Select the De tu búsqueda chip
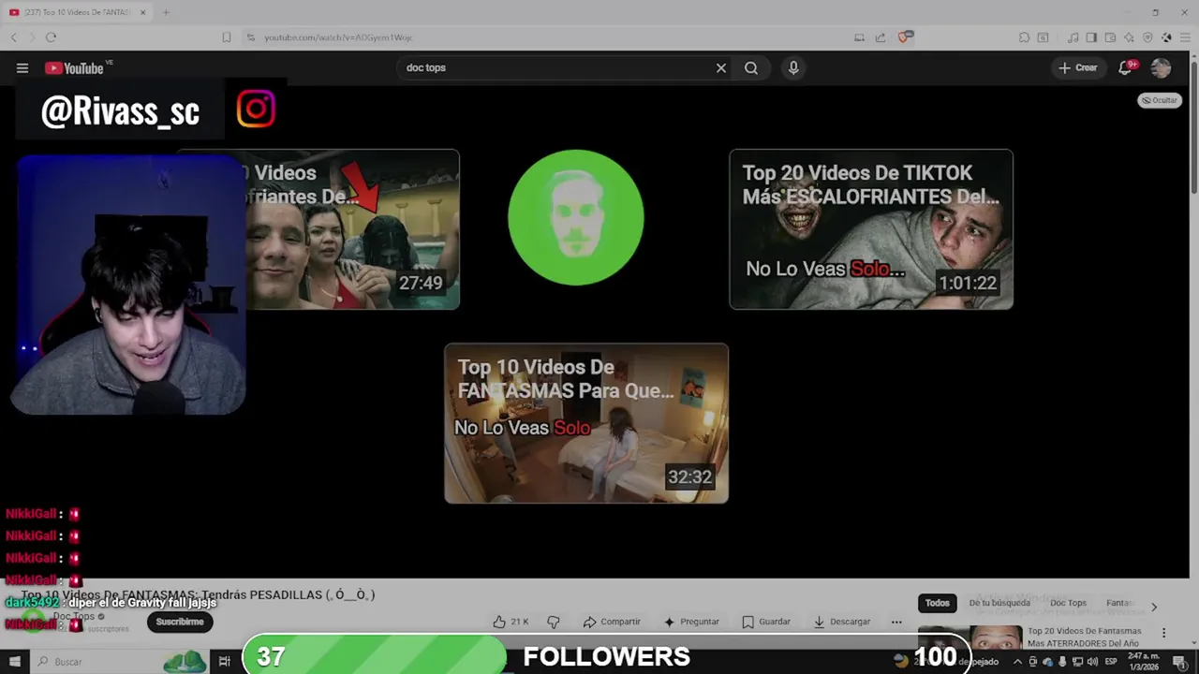1199x674 pixels. tap(999, 603)
